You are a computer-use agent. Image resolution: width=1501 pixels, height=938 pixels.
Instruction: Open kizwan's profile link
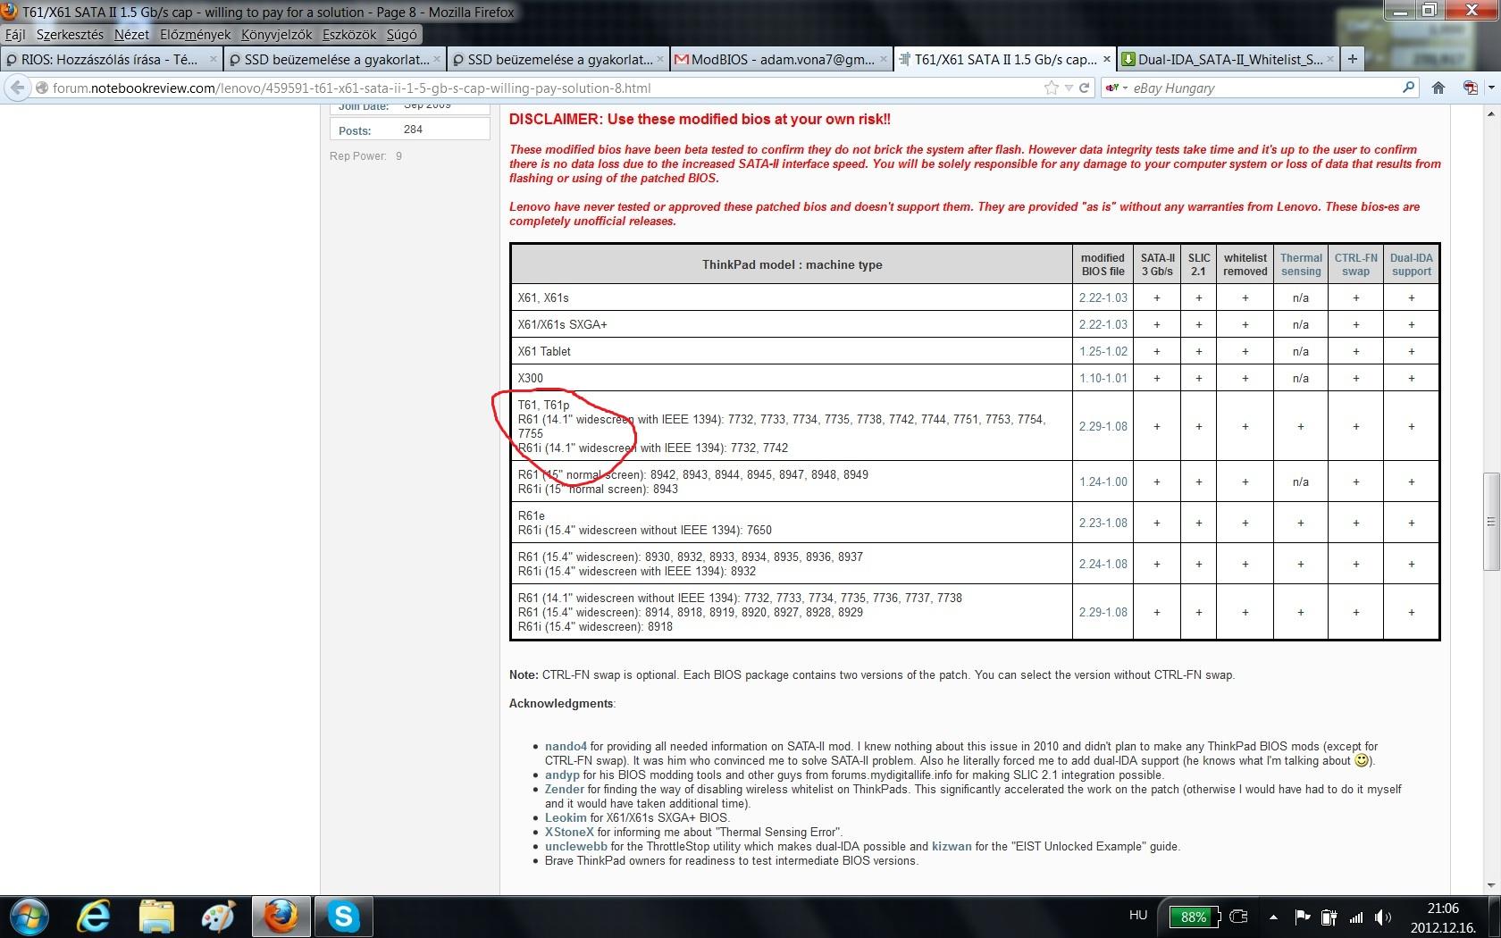click(x=952, y=846)
